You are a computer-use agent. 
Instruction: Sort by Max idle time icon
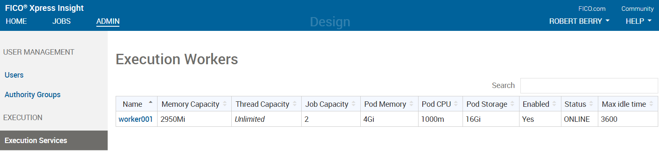[x=651, y=104]
